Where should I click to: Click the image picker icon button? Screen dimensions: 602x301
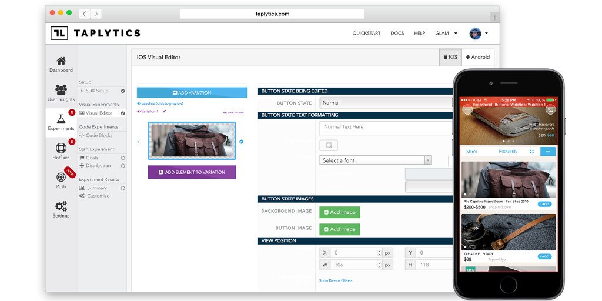(x=329, y=145)
